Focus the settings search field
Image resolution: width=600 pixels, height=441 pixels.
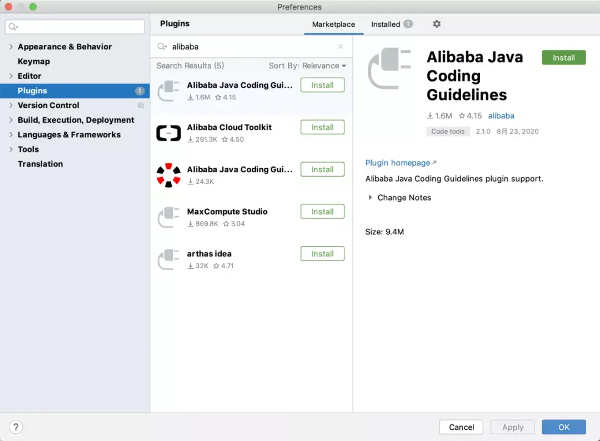[74, 27]
